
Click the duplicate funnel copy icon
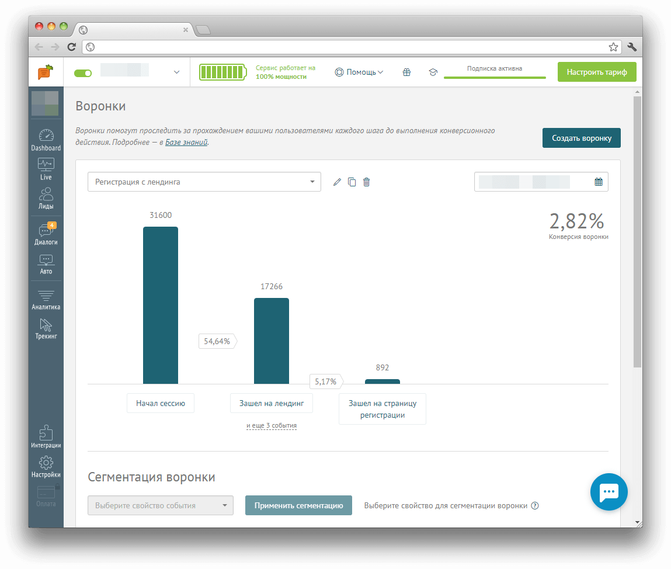pyautogui.click(x=352, y=182)
